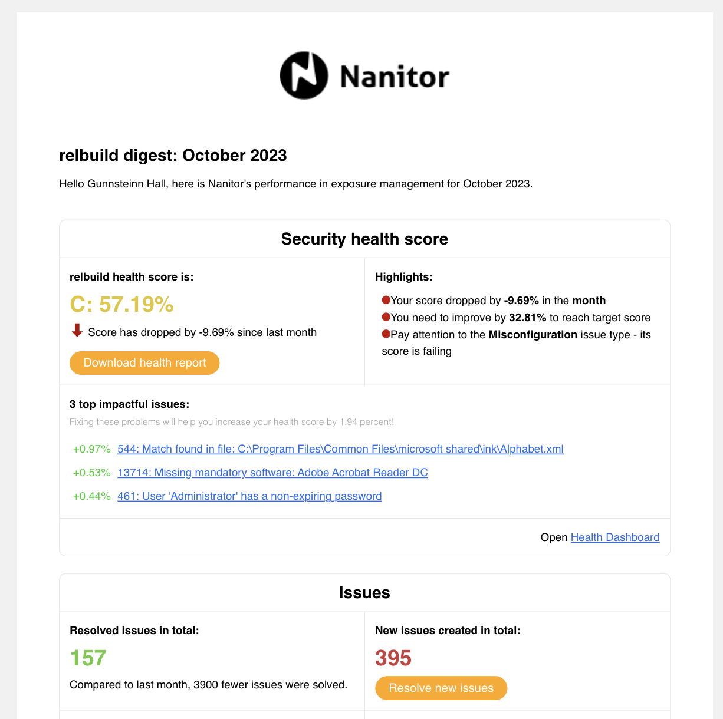
Task: Open issue 13714 Adobe Acrobat Reader link
Action: [x=272, y=473]
